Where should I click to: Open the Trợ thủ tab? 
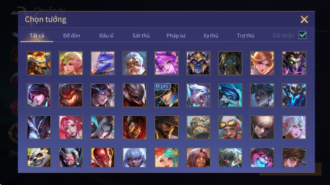click(246, 36)
